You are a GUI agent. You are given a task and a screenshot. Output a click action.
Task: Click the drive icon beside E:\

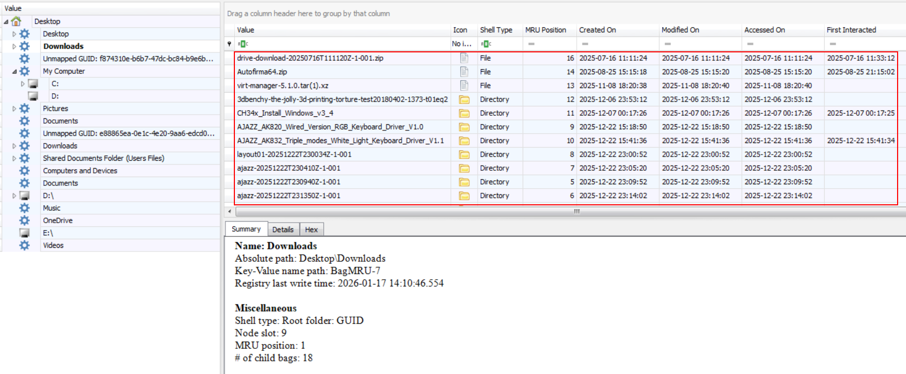[x=25, y=233]
